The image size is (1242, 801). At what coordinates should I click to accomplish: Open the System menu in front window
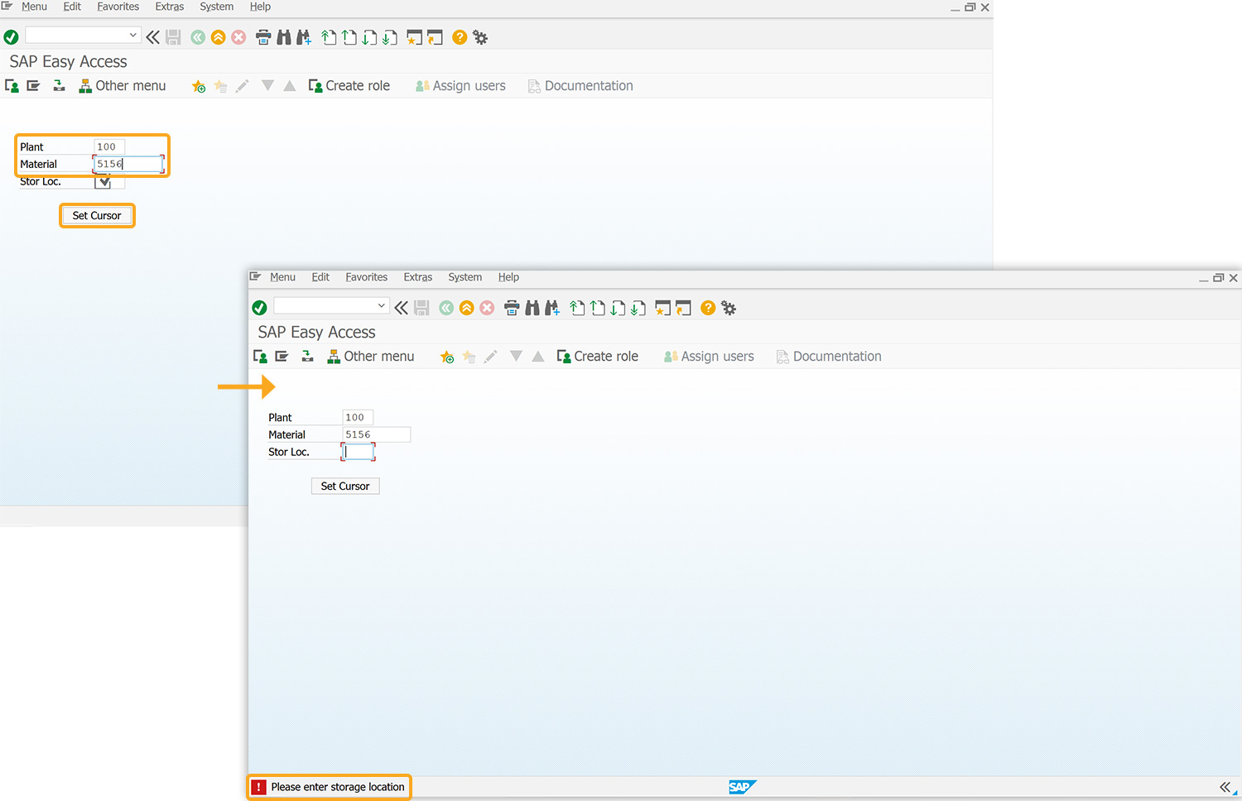point(465,277)
